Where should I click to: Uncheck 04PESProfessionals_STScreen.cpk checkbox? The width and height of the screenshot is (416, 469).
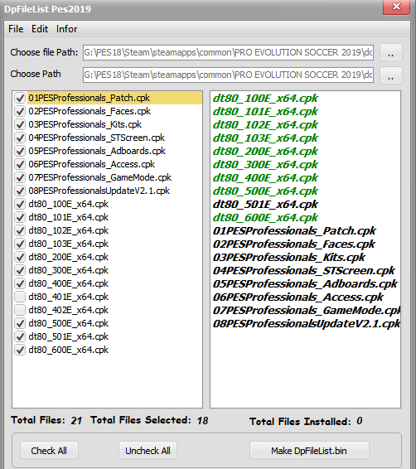[20, 138]
